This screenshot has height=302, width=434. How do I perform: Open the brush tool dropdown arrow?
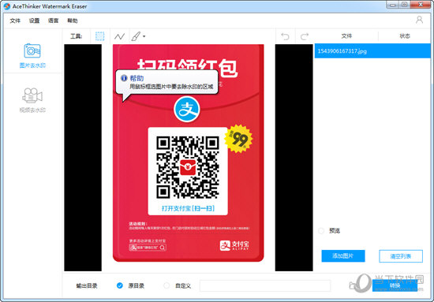click(144, 36)
